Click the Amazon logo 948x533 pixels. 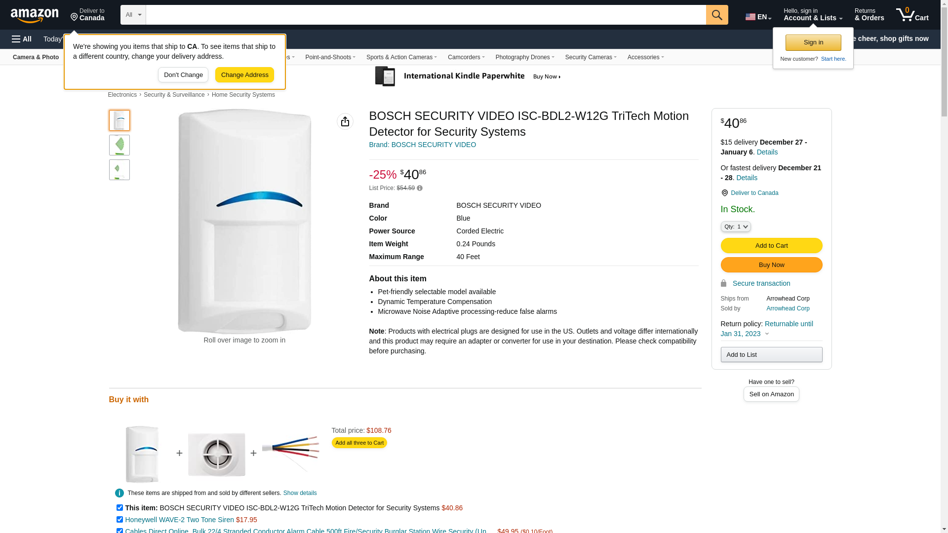click(x=35, y=15)
